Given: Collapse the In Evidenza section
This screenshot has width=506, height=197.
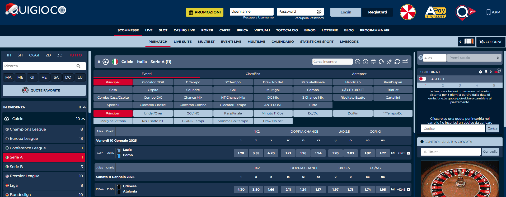Looking at the screenshot, I should tap(84, 107).
